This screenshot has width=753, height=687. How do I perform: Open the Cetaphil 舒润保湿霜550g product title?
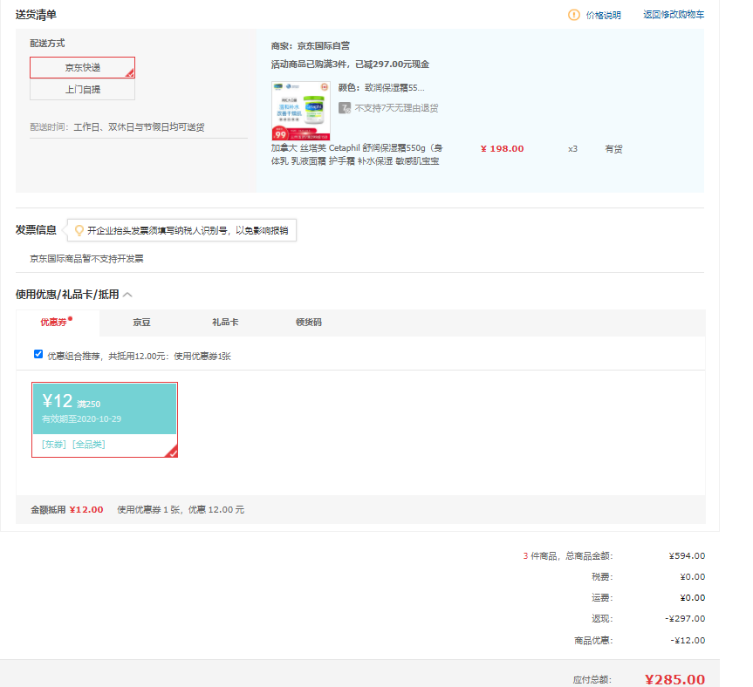point(356,154)
